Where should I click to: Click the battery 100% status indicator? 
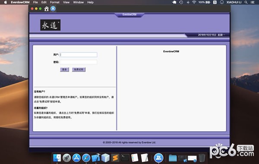(x=204, y=2)
